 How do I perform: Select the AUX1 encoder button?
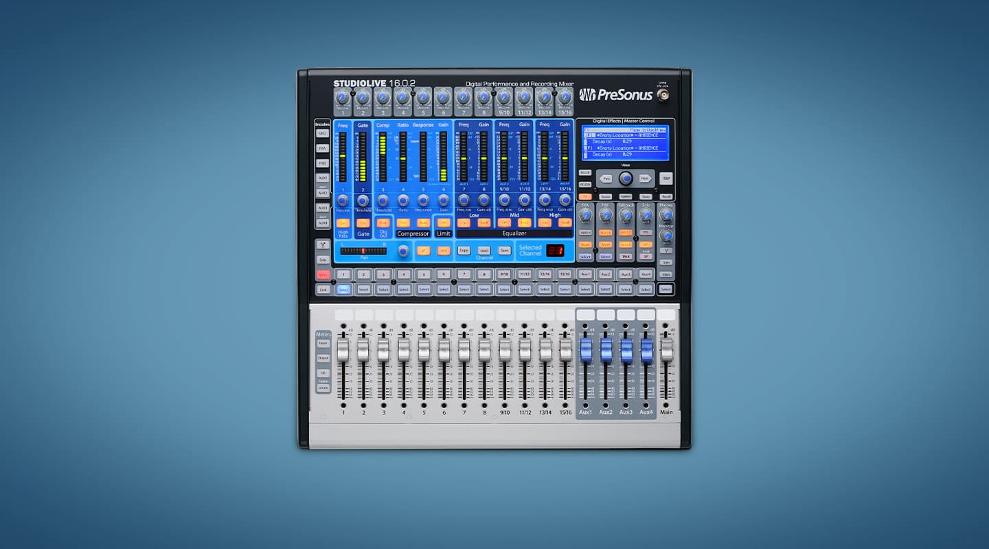322,178
